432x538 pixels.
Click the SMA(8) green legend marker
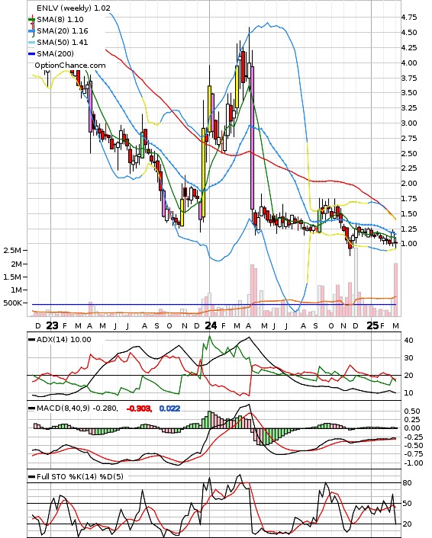click(31, 20)
